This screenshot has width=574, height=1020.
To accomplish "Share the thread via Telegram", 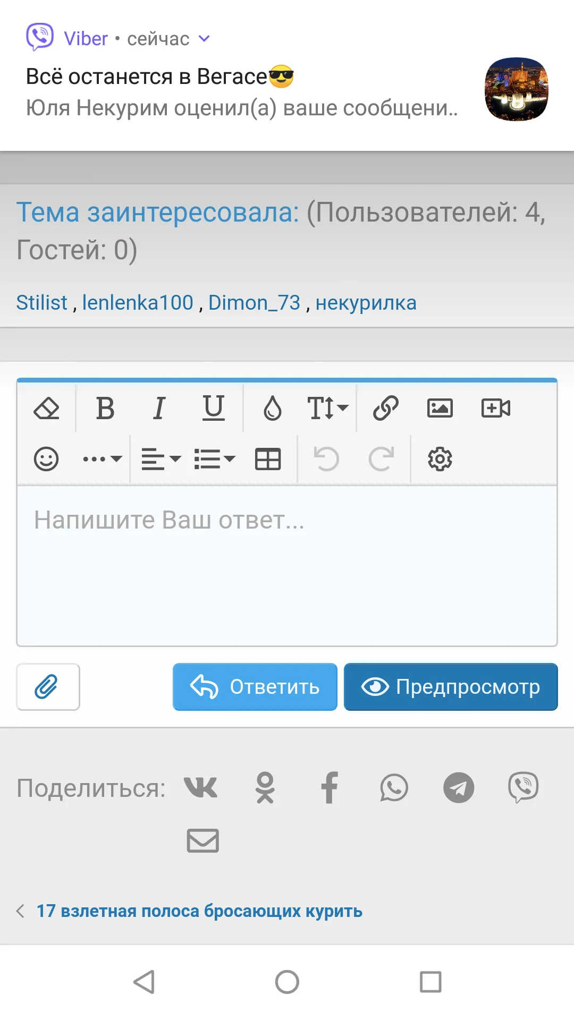I will (459, 788).
